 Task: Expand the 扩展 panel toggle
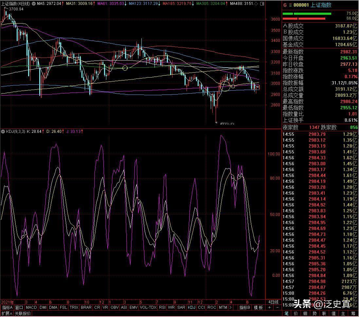[x=7, y=313]
